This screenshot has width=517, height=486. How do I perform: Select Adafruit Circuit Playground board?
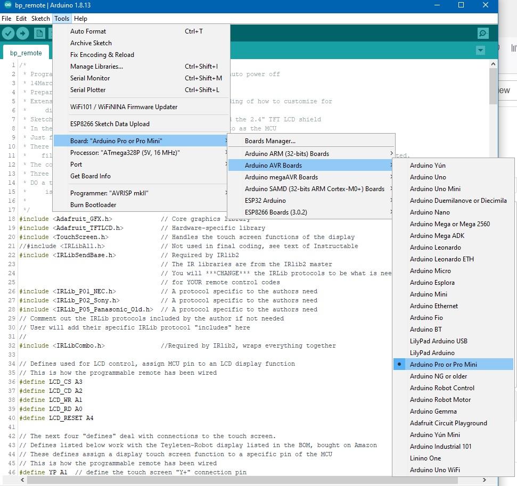[x=453, y=423]
